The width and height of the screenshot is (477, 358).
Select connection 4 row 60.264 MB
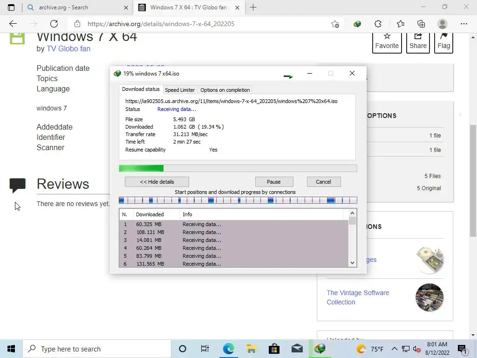click(234, 248)
